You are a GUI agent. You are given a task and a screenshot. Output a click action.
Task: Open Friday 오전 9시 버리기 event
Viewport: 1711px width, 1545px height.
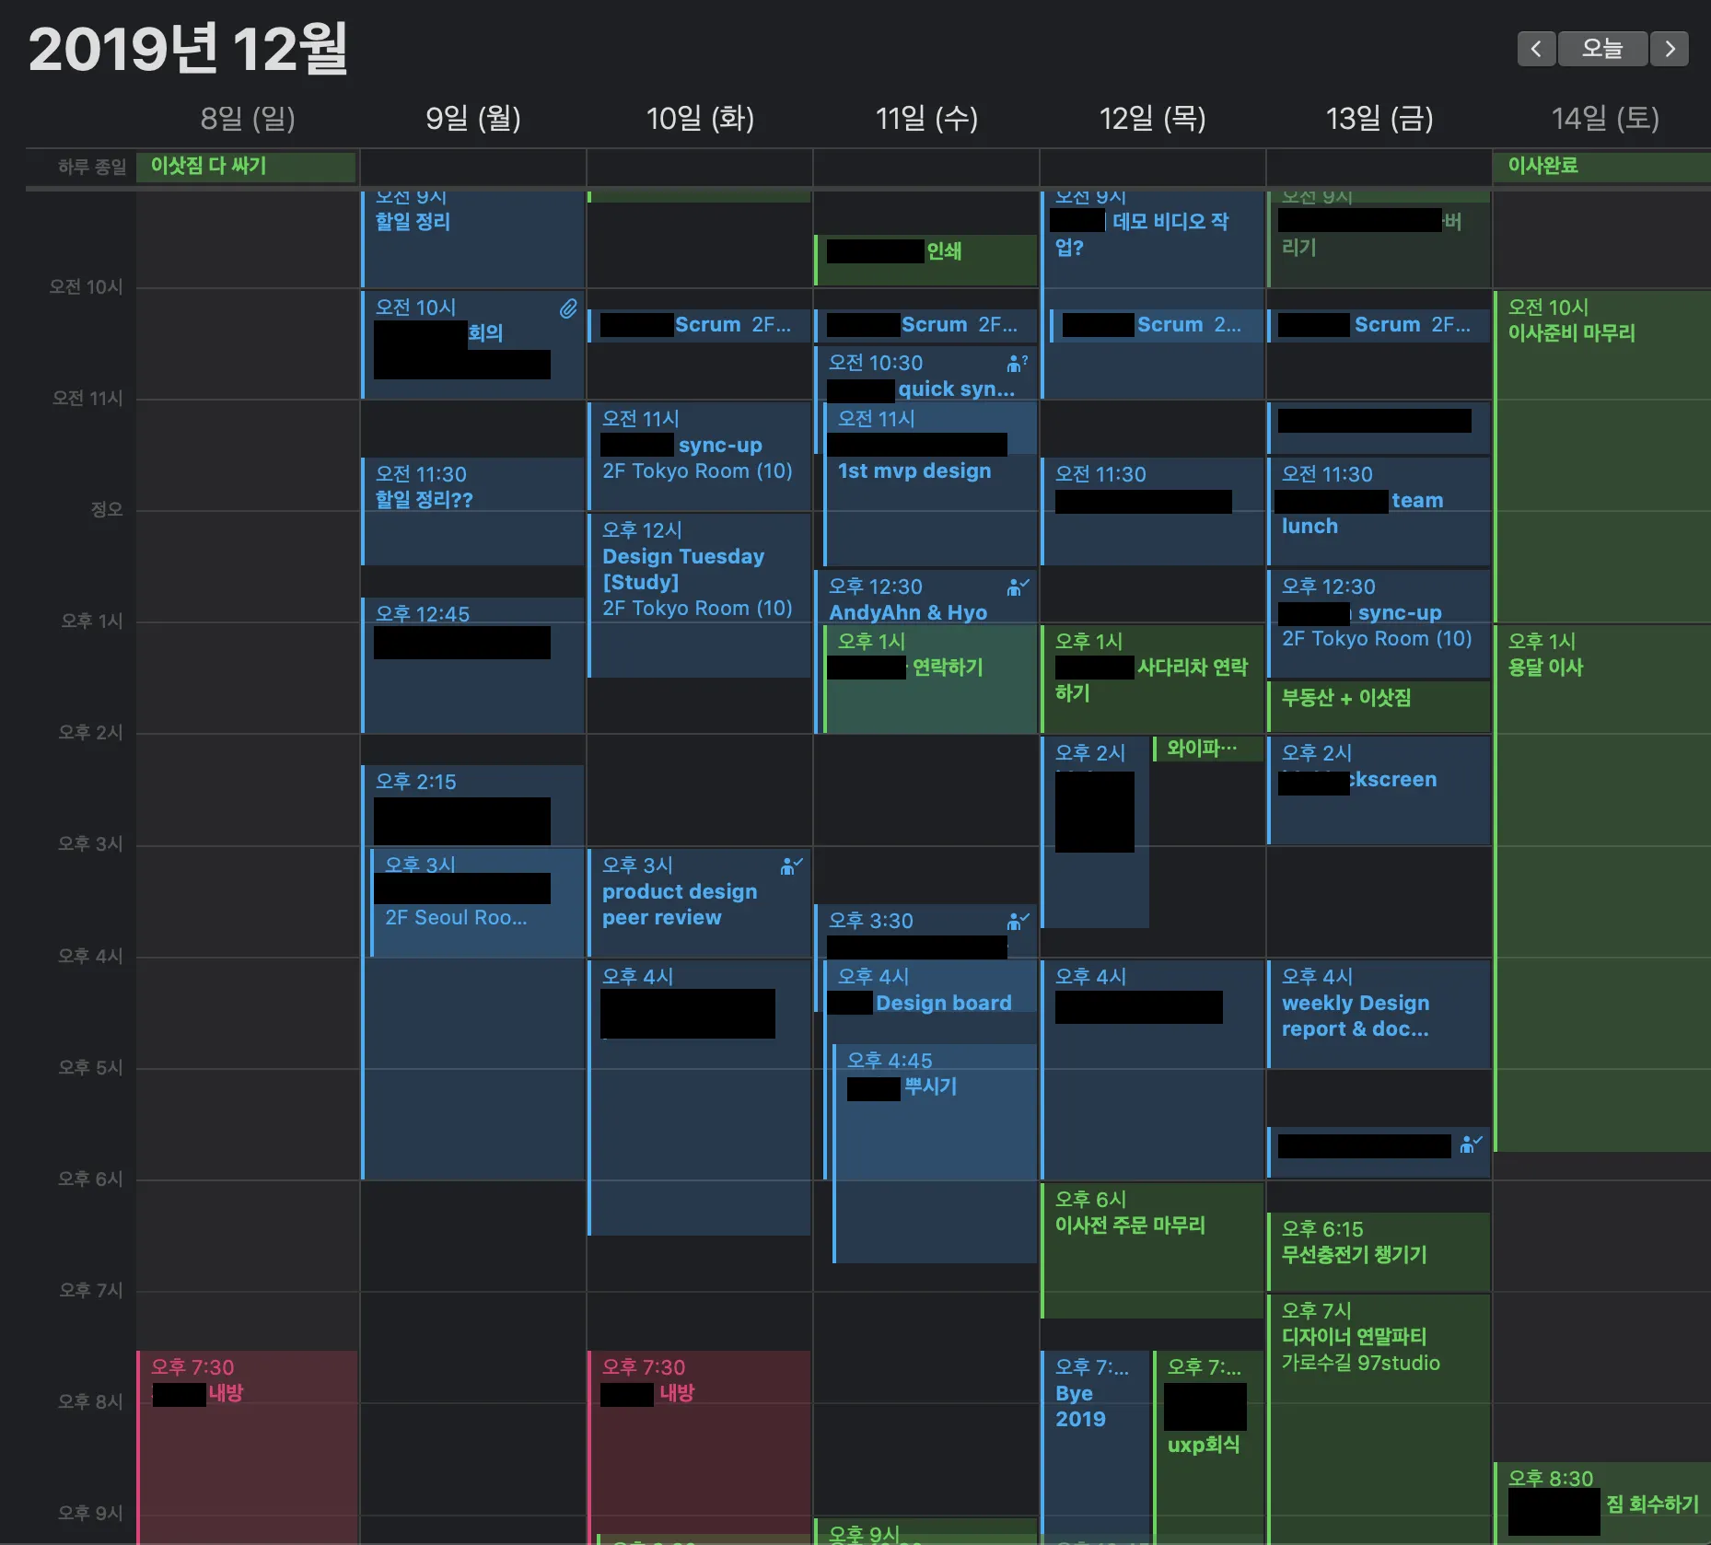[x=1379, y=238]
